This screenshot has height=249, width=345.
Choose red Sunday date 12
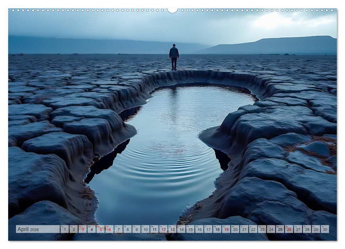[163, 229]
